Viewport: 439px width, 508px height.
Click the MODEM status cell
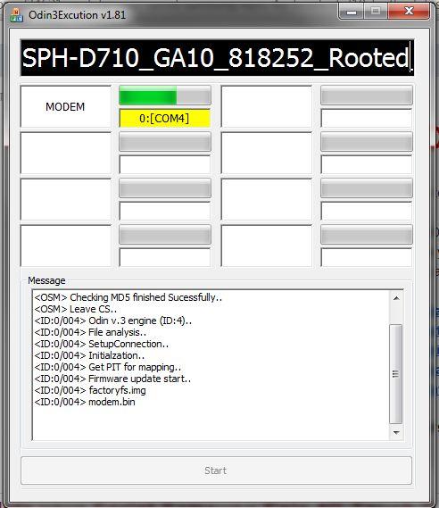point(66,106)
